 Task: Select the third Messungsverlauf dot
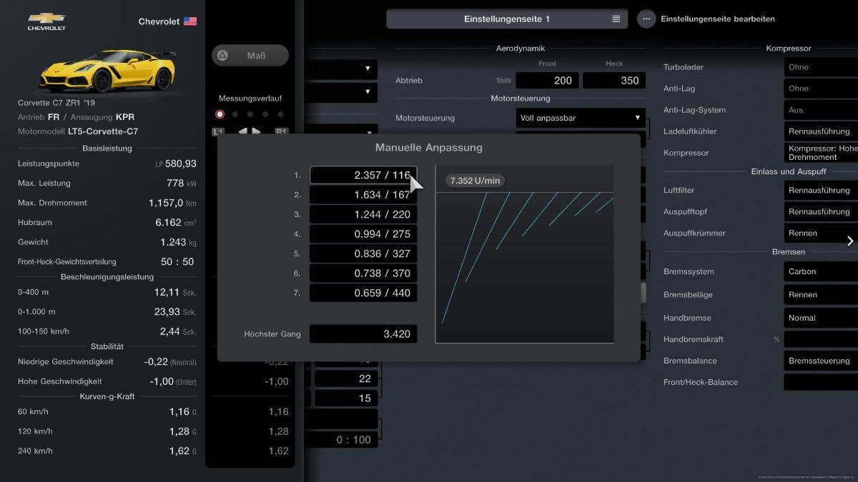coord(250,114)
